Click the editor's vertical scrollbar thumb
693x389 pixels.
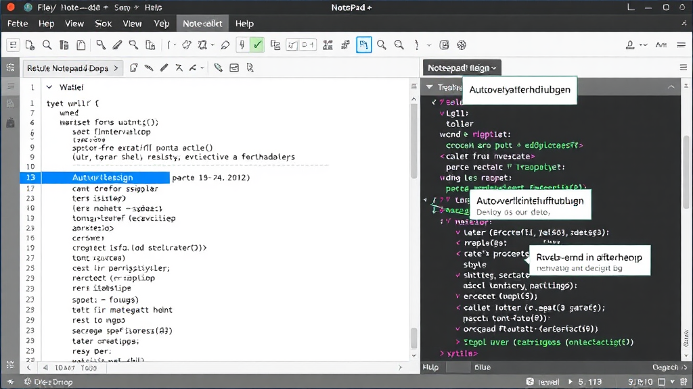pyautogui.click(x=413, y=141)
